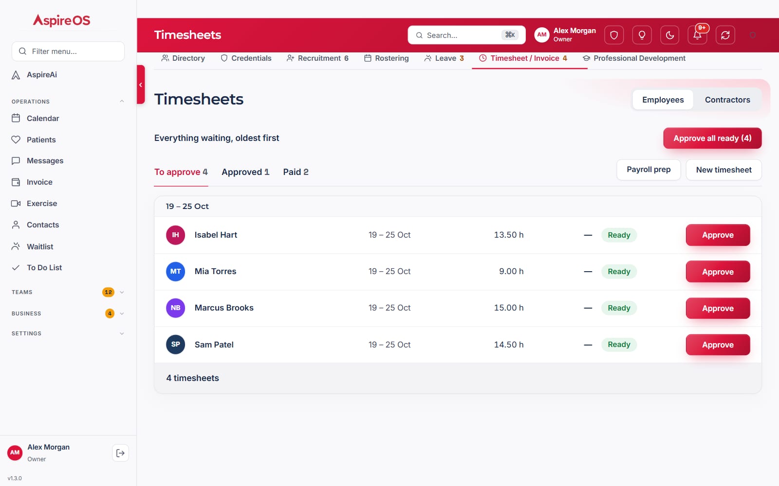Screen dimensions: 779x486
Task: Open notifications bell with 9+ badge
Action: 698,35
